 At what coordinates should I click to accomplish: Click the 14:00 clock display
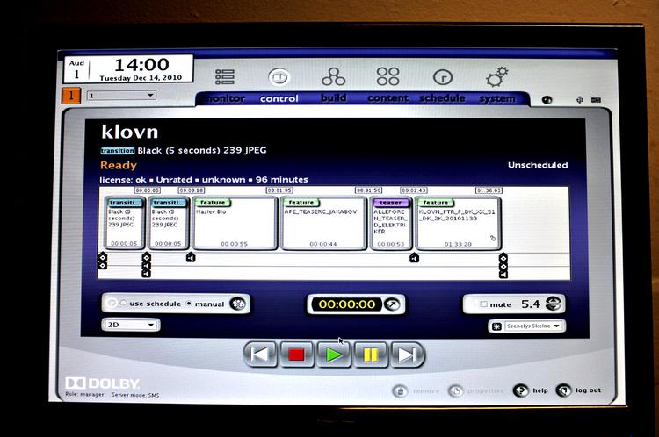point(141,65)
